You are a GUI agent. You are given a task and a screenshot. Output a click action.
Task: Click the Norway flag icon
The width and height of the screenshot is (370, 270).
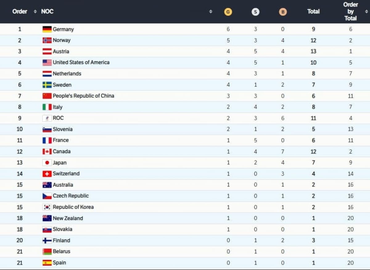[47, 40]
